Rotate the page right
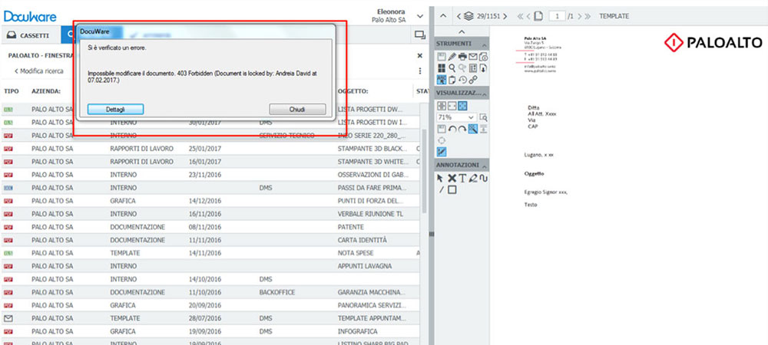Screen dimensions: 768x345 [x=462, y=129]
